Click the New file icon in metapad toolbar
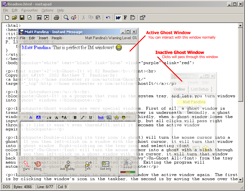 pos(6,18)
